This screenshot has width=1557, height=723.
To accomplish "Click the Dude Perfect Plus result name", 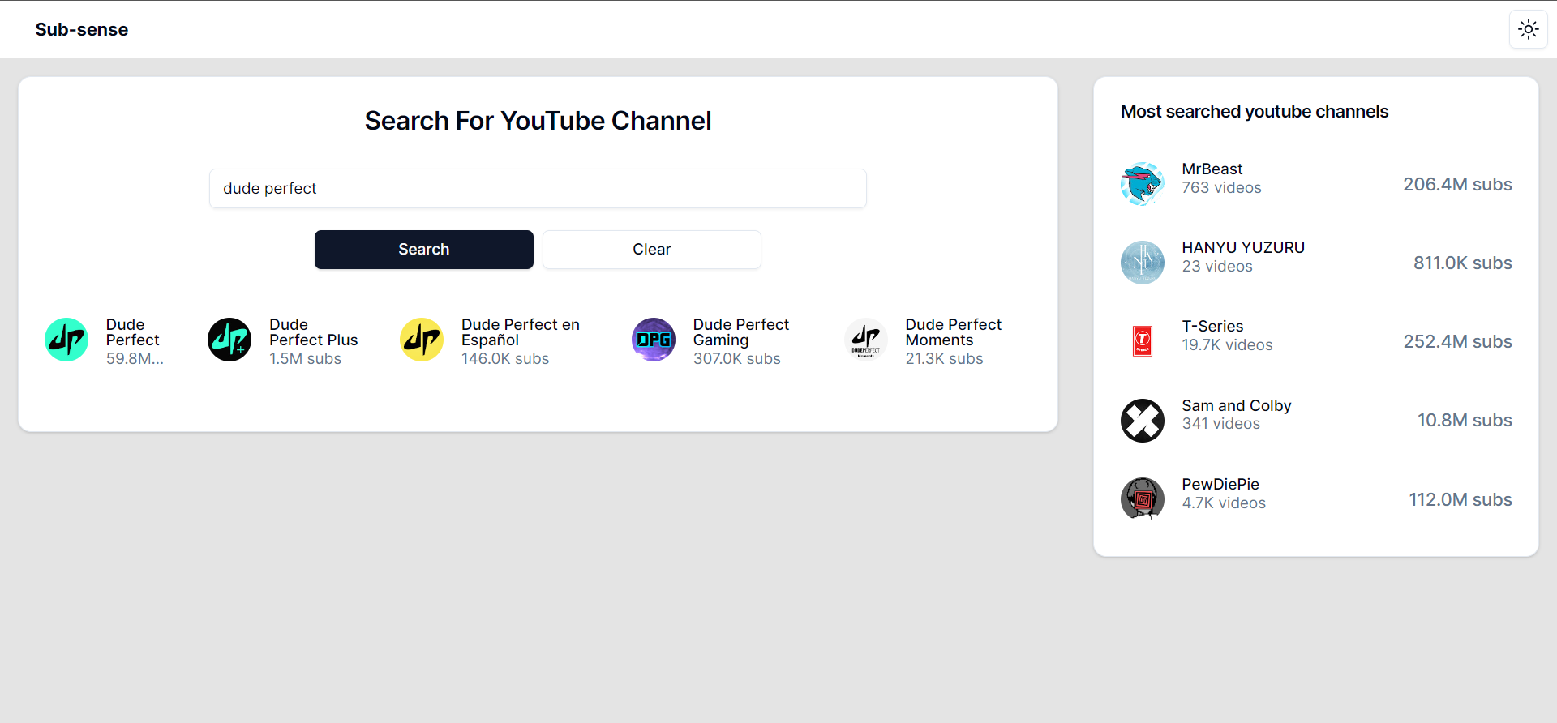I will (x=314, y=332).
